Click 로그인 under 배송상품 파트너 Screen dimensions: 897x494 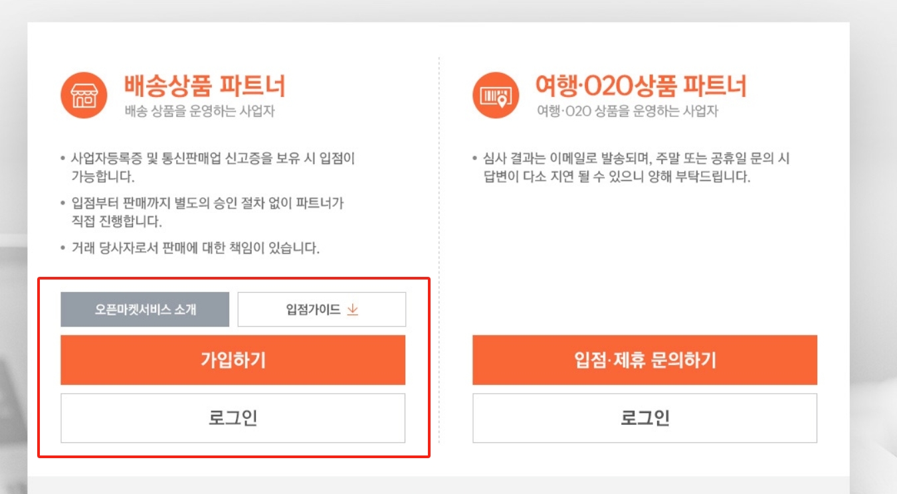[x=233, y=418]
